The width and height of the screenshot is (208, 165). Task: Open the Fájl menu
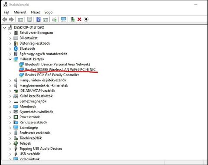(x=6, y=12)
